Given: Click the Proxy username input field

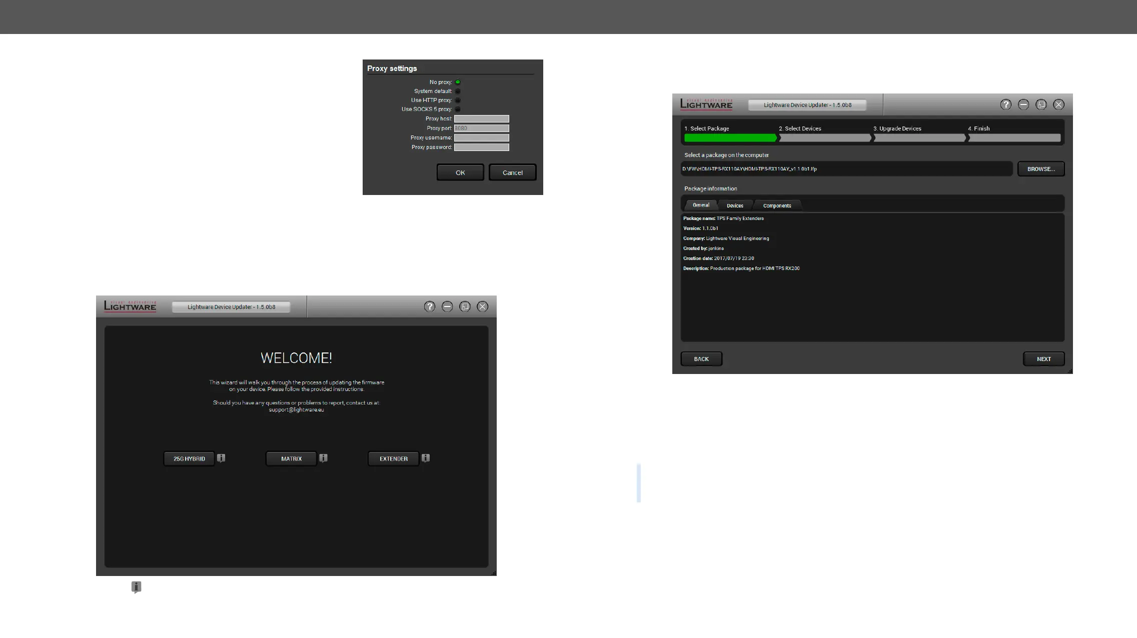Looking at the screenshot, I should pos(481,137).
